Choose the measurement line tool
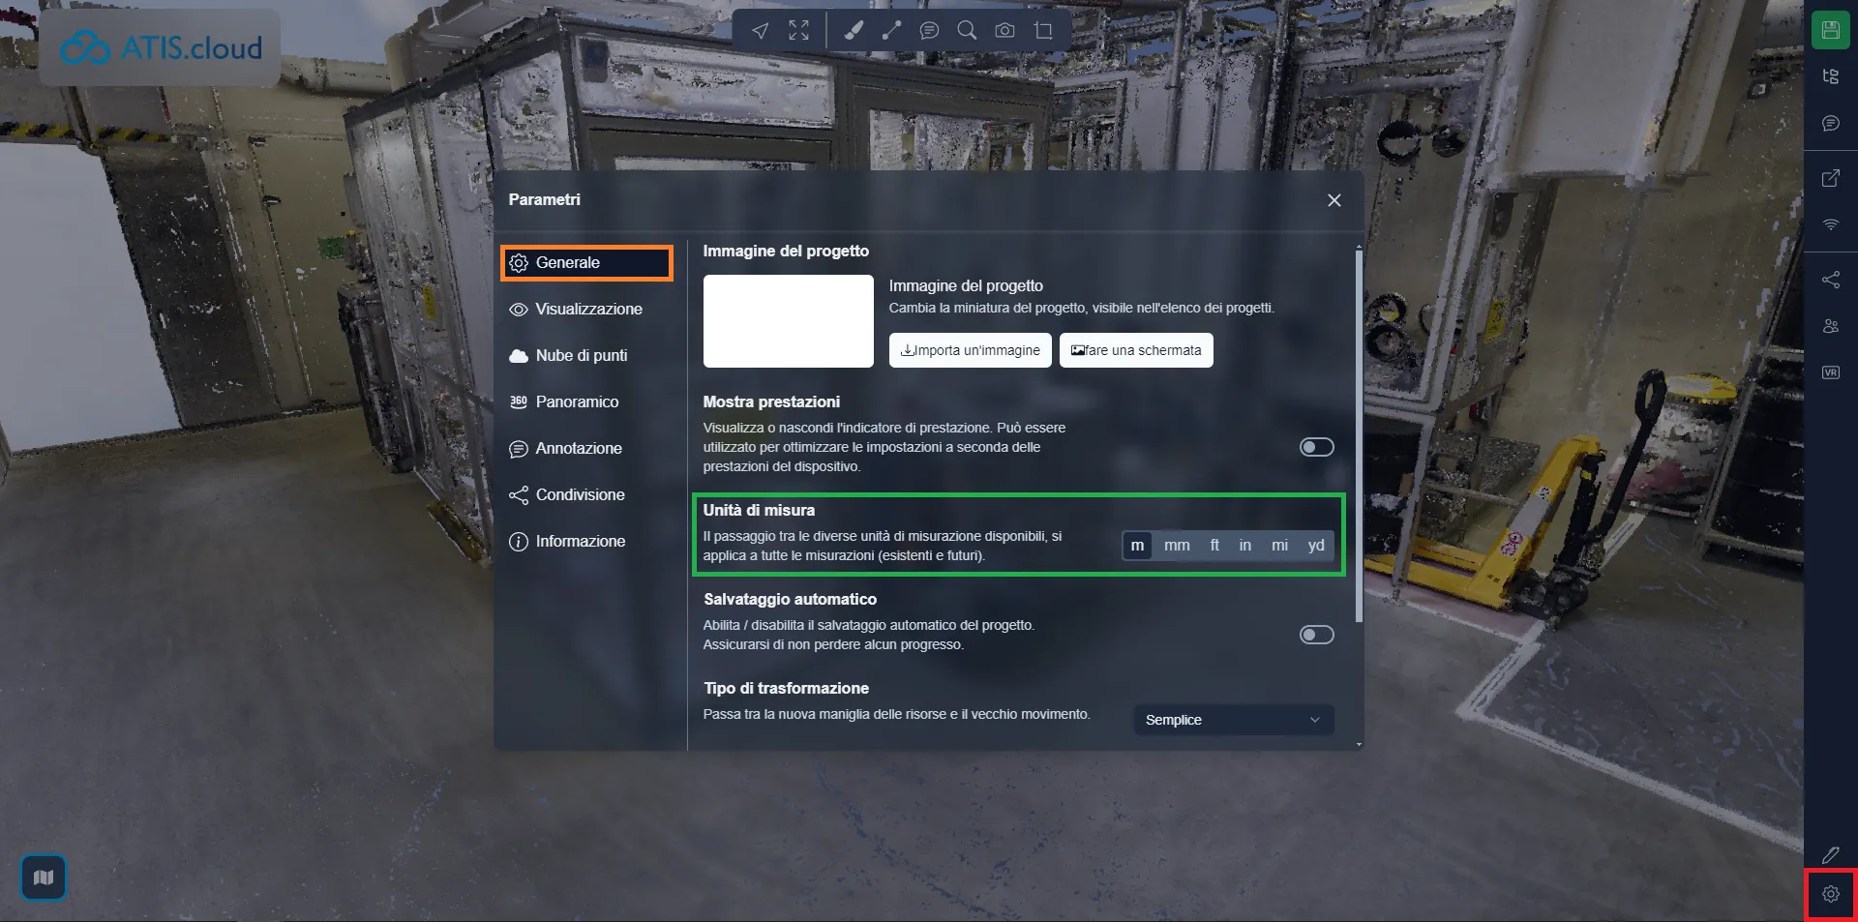This screenshot has width=1858, height=922. (891, 31)
